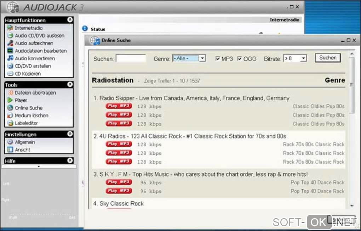Click the Audio aufzeichnen microphone icon

click(x=10, y=43)
